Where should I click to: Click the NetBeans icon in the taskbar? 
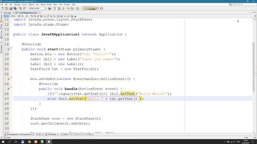pos(49,142)
